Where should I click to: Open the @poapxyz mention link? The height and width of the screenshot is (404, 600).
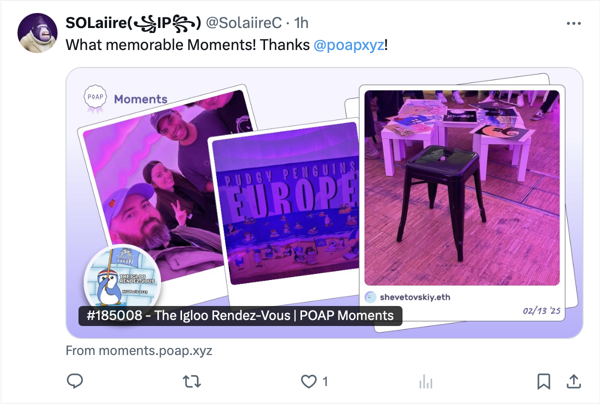point(349,45)
